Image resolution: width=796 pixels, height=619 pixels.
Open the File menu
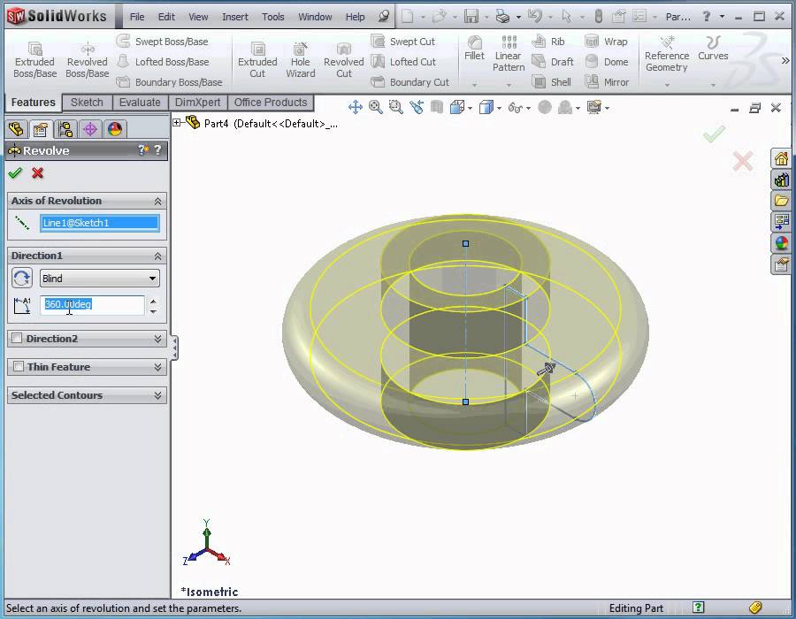(x=137, y=17)
